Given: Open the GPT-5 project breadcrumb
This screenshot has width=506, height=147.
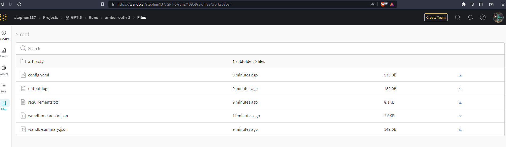Looking at the screenshot, I should pyautogui.click(x=76, y=18).
